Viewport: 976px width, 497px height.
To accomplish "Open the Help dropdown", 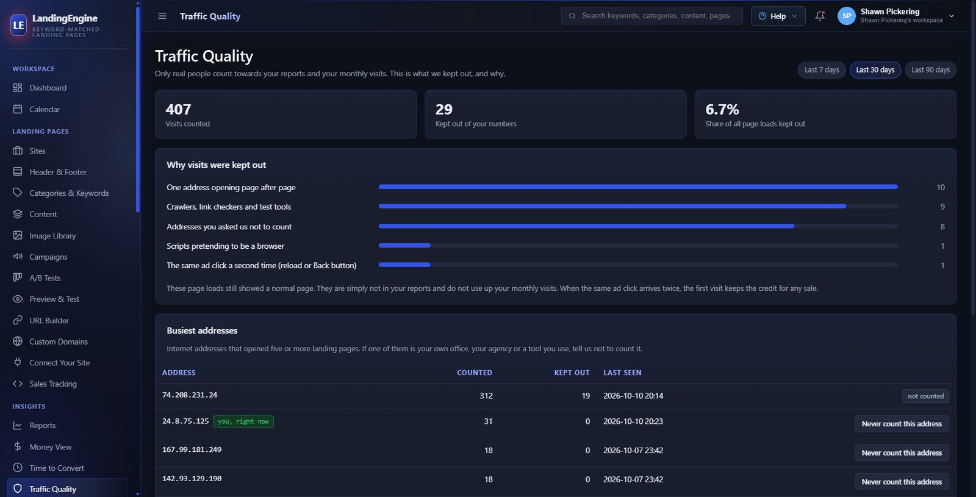I will pos(778,16).
